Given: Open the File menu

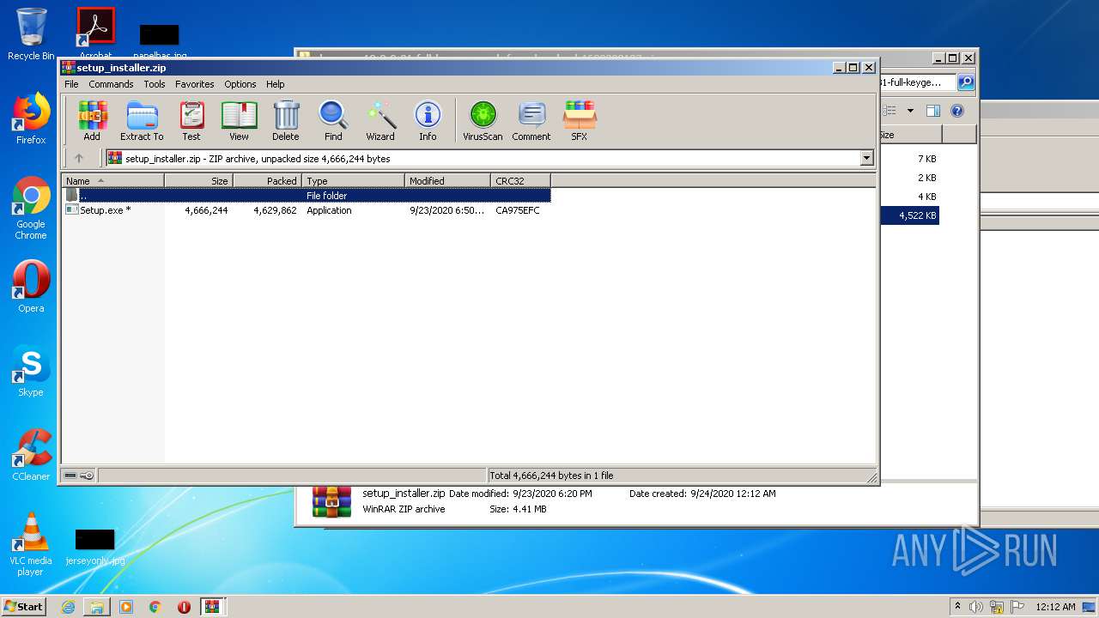Looking at the screenshot, I should click(x=71, y=84).
